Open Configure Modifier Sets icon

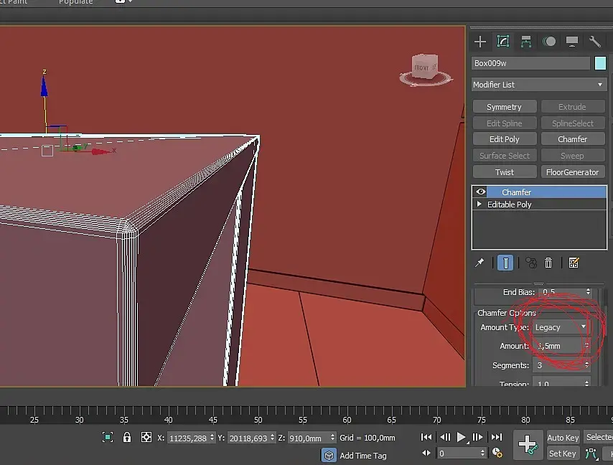[574, 263]
